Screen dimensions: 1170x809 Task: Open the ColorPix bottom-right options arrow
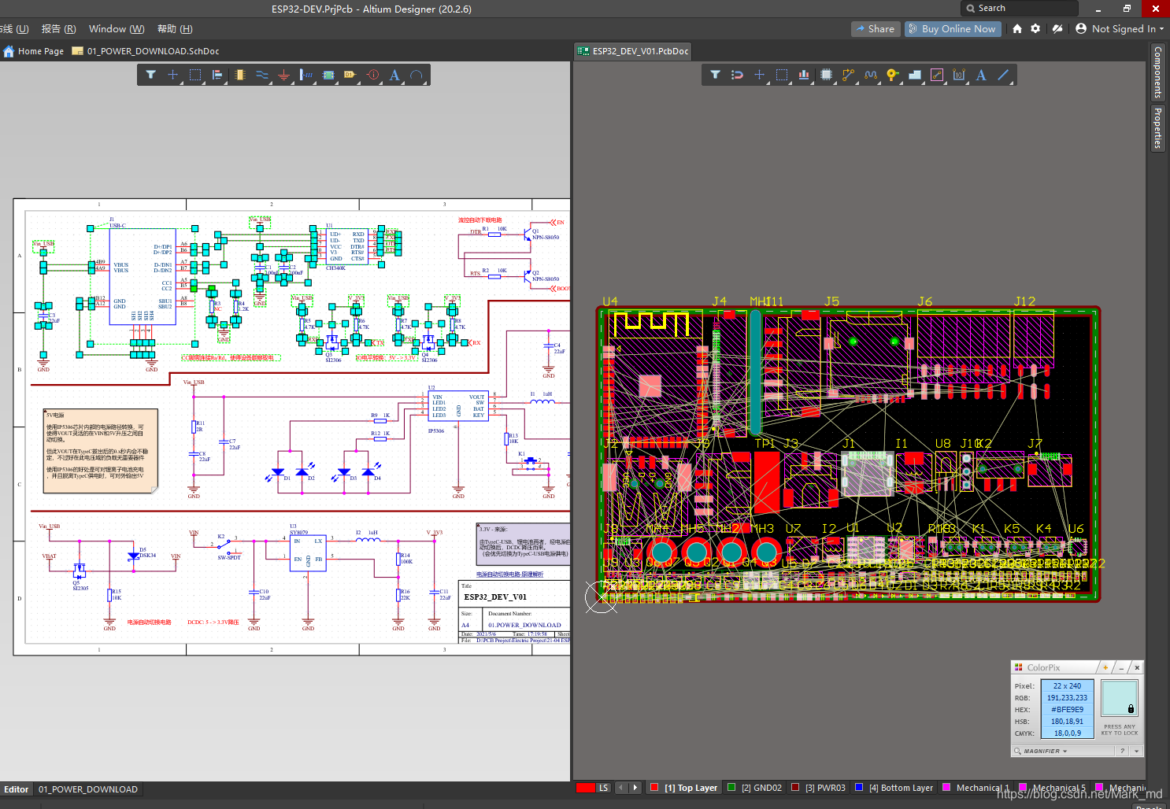pos(1136,751)
